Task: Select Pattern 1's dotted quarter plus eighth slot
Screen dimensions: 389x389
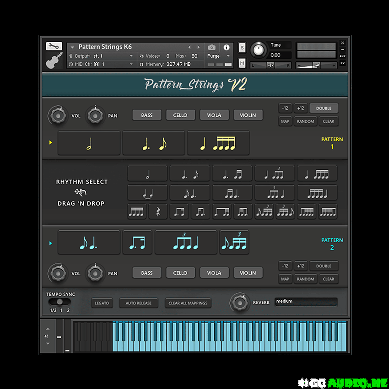Action: coord(154,143)
